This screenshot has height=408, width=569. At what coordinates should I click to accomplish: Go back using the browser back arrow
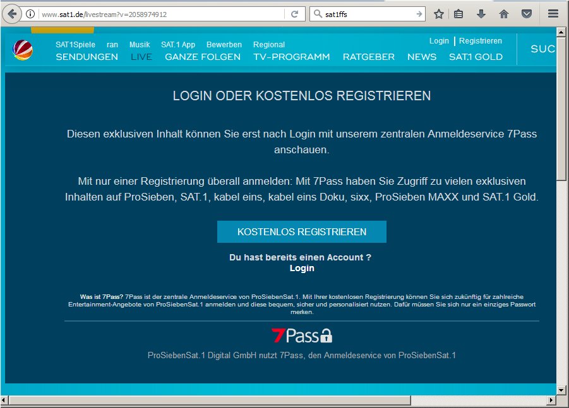11,14
